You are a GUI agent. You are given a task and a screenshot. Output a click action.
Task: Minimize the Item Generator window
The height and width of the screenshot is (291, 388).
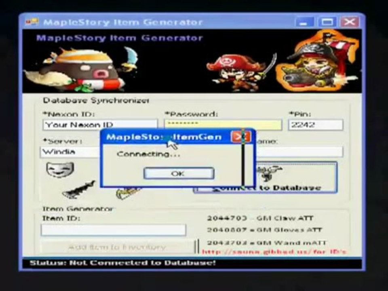tap(305, 22)
